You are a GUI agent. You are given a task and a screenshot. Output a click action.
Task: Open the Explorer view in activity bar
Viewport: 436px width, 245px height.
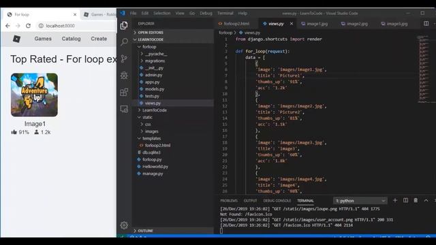coord(124,26)
